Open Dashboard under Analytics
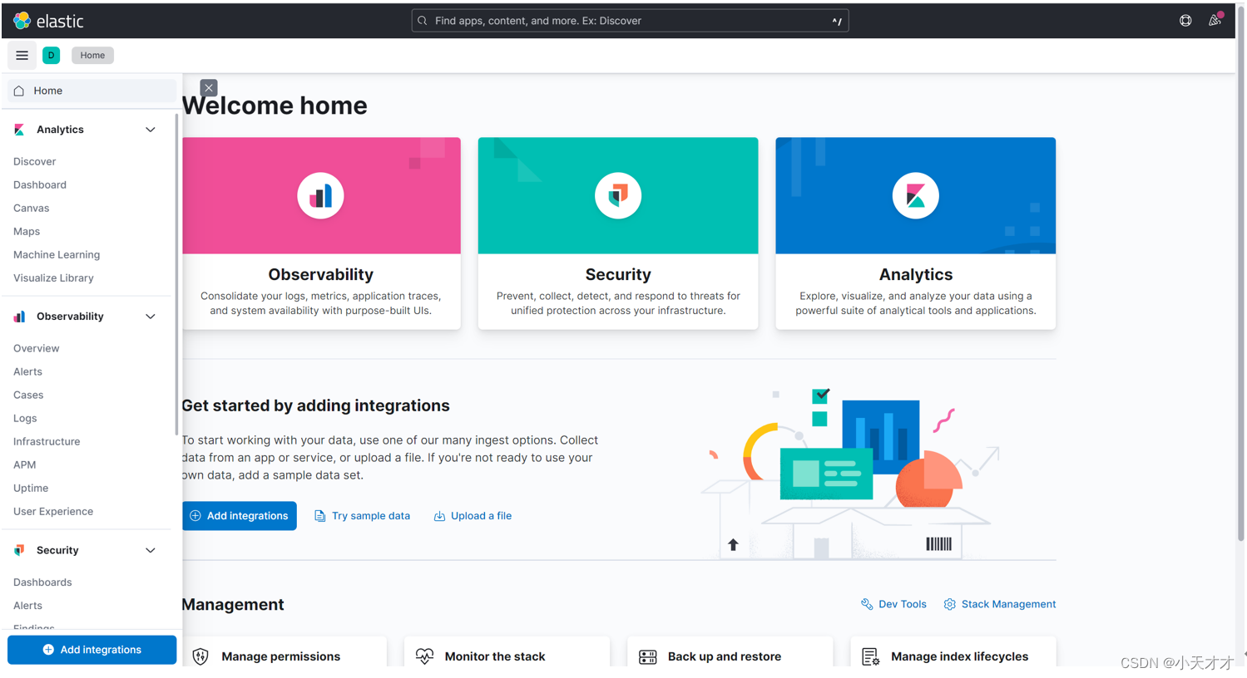 coord(40,184)
